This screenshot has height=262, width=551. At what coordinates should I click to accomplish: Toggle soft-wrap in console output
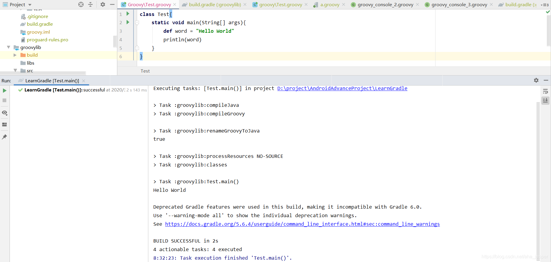(545, 91)
